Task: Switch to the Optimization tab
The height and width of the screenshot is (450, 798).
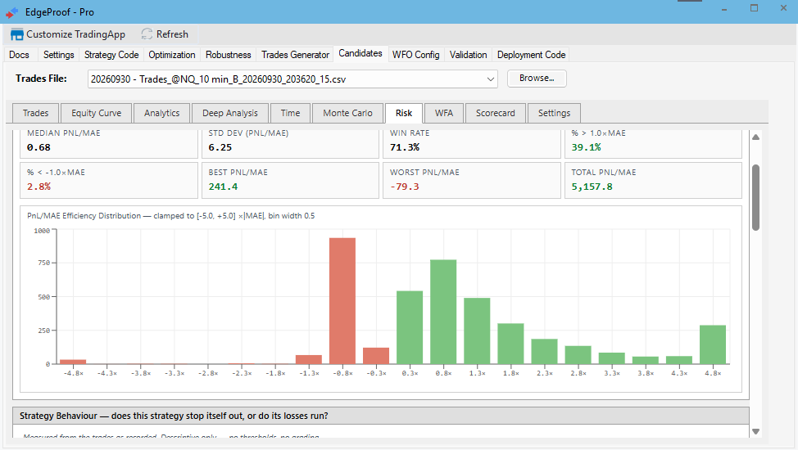Action: click(172, 55)
